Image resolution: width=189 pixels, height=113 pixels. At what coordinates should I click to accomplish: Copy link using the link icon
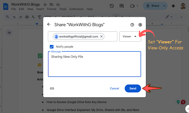point(52,88)
